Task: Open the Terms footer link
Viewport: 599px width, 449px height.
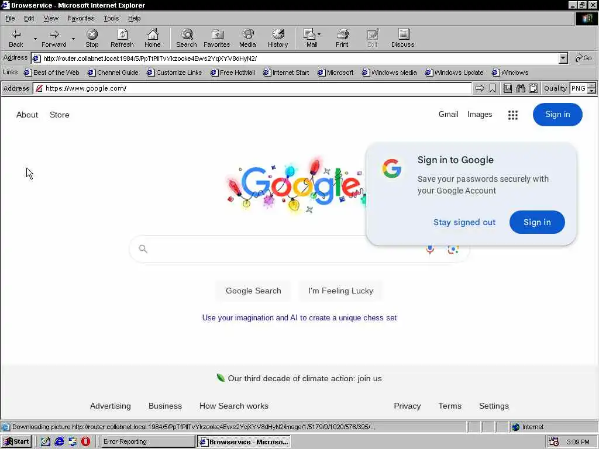Action: [450, 406]
